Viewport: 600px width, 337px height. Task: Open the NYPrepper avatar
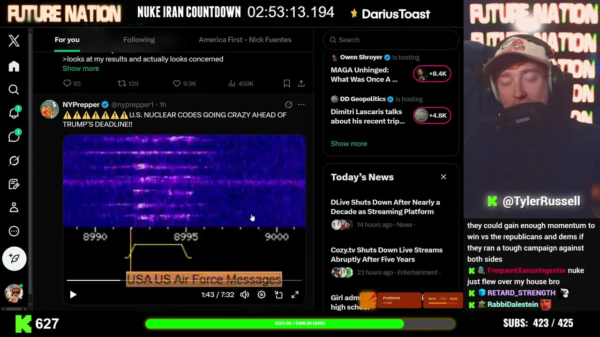[x=50, y=109]
